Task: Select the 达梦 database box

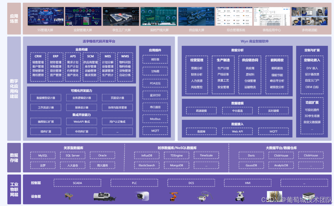Action: pyautogui.click(x=43, y=165)
